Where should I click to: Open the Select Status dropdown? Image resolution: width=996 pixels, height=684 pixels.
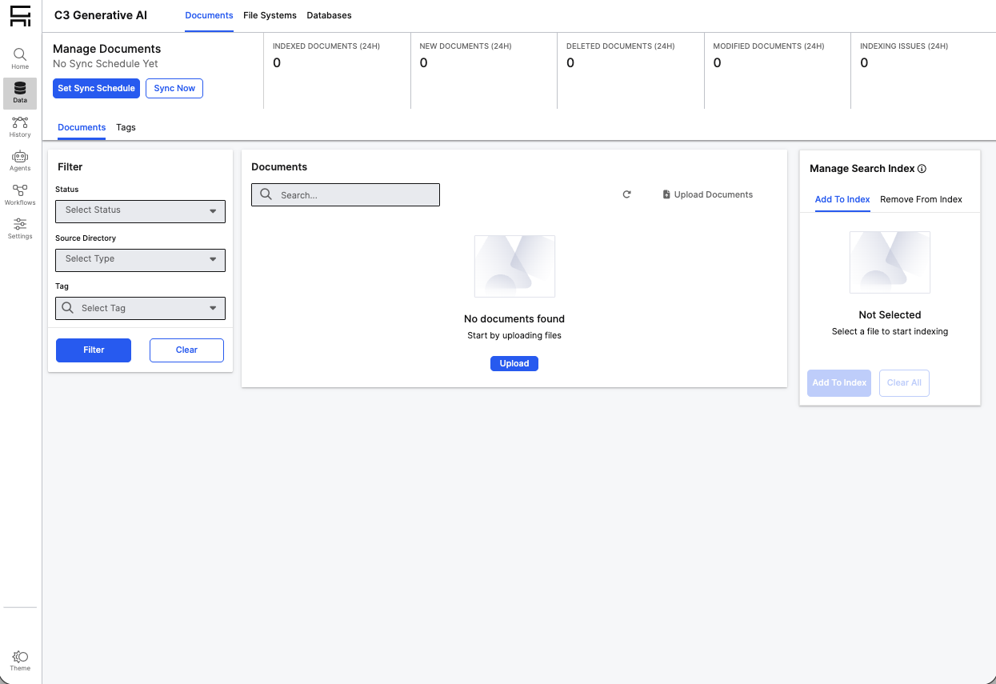coord(140,211)
